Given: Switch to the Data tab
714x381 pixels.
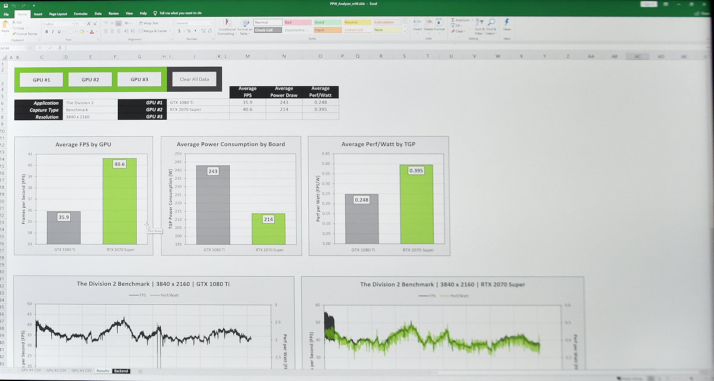Looking at the screenshot, I should click(x=98, y=13).
